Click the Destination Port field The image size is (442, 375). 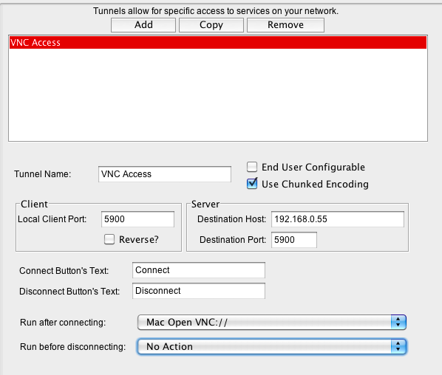(x=294, y=240)
